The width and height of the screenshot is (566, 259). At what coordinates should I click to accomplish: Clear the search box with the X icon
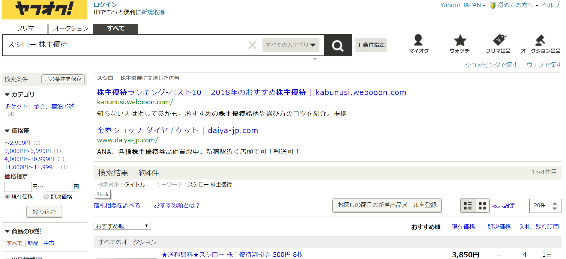click(252, 45)
